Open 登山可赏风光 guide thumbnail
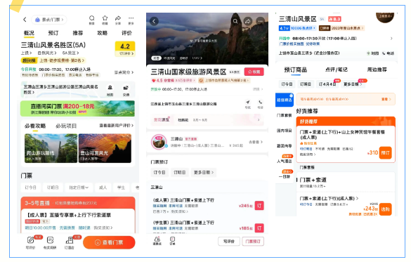 (105, 148)
